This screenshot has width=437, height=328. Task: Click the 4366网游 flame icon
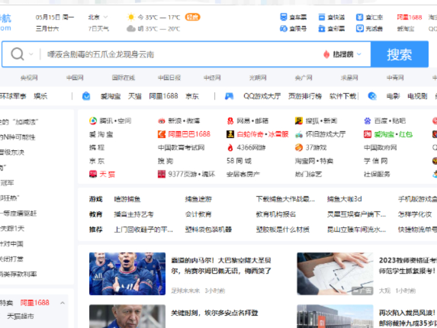point(230,148)
